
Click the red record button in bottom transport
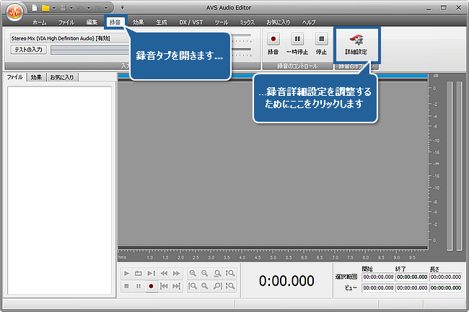(x=152, y=286)
